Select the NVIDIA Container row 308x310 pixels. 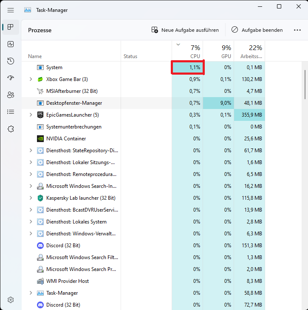pos(143,139)
